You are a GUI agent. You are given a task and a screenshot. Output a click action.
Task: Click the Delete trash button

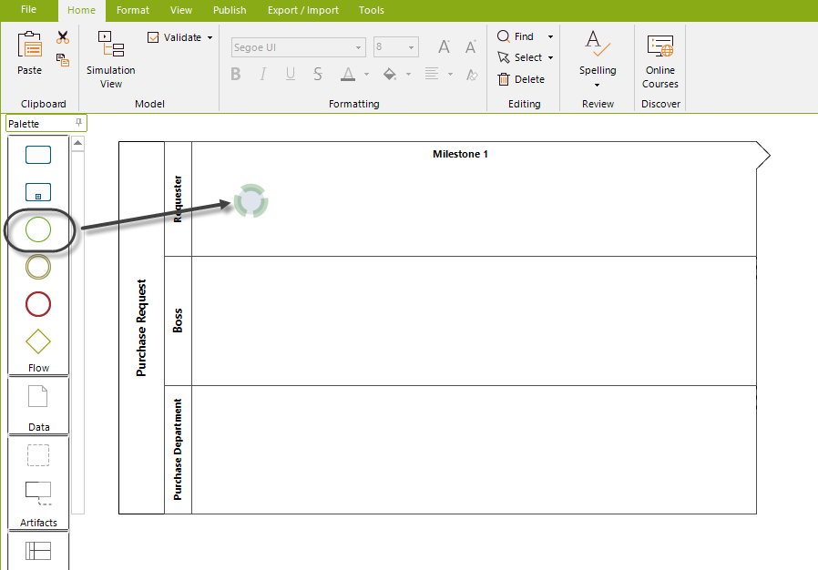click(x=521, y=79)
